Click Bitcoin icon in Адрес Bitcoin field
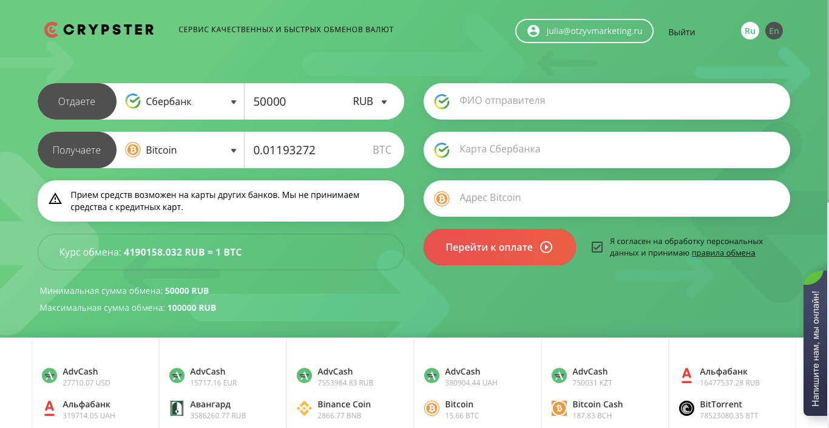This screenshot has height=428, width=829. click(x=442, y=199)
